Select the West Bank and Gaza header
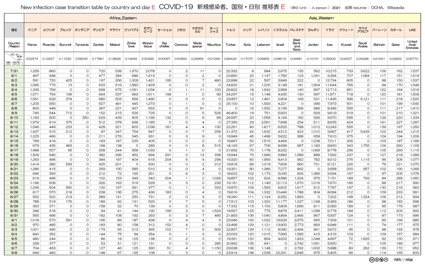This screenshot has height=265, width=425. click(297, 45)
